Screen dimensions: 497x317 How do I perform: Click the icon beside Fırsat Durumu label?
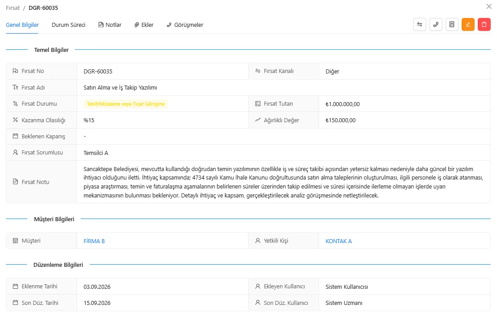click(15, 103)
